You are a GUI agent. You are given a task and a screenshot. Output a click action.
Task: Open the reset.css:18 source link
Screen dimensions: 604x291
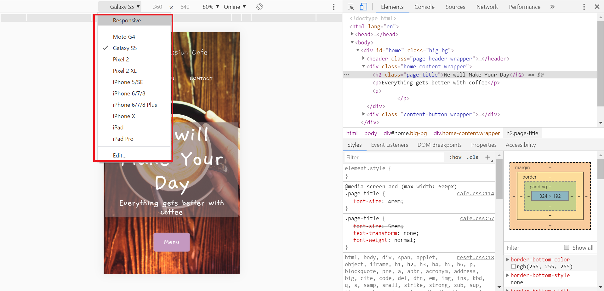(x=476, y=257)
